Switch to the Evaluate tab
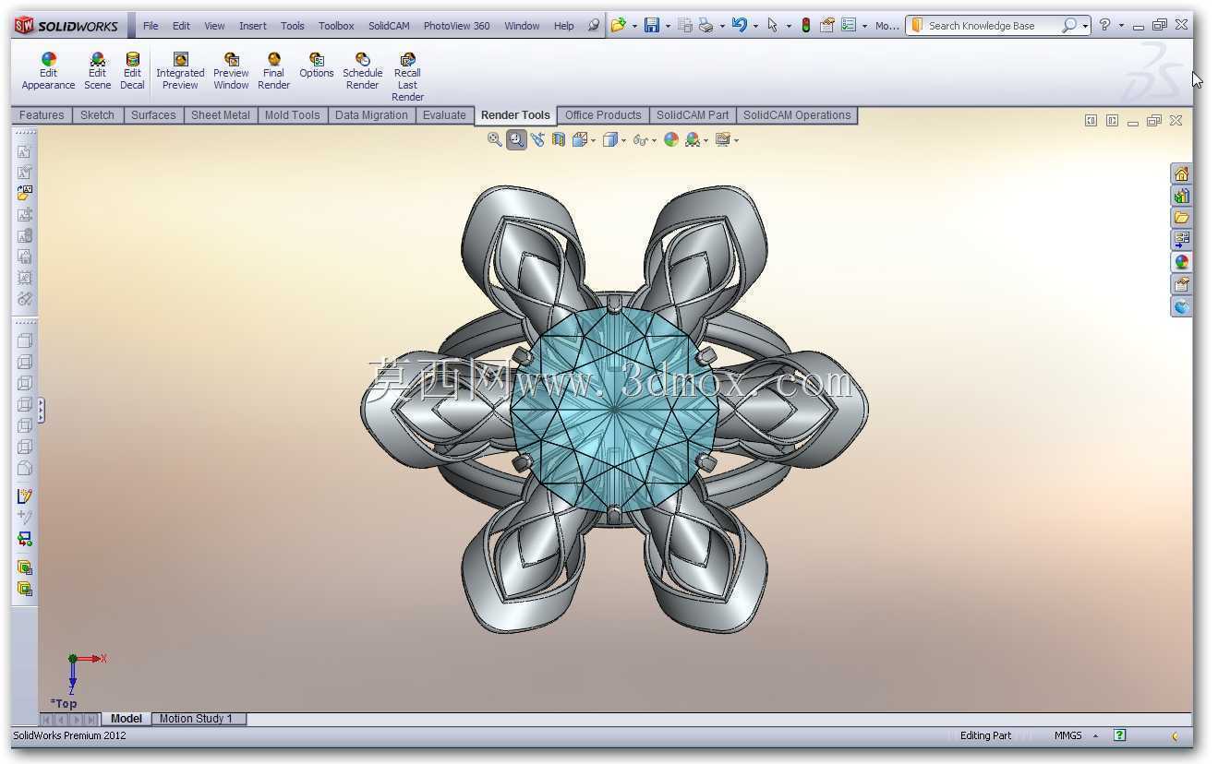The width and height of the screenshot is (1218, 764). tap(444, 115)
